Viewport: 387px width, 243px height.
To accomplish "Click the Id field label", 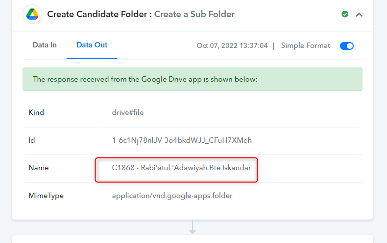I will click(x=32, y=140).
